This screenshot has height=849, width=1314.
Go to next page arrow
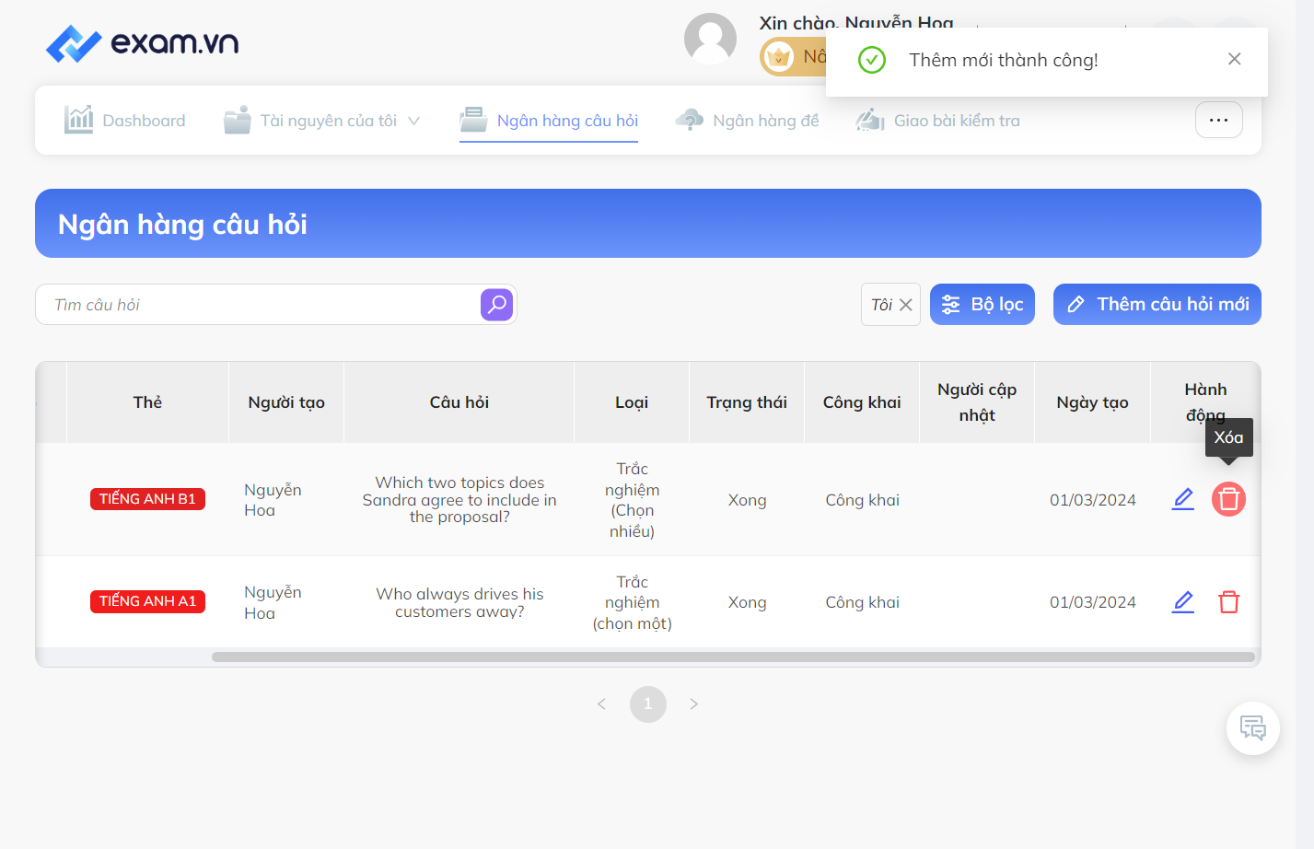694,704
